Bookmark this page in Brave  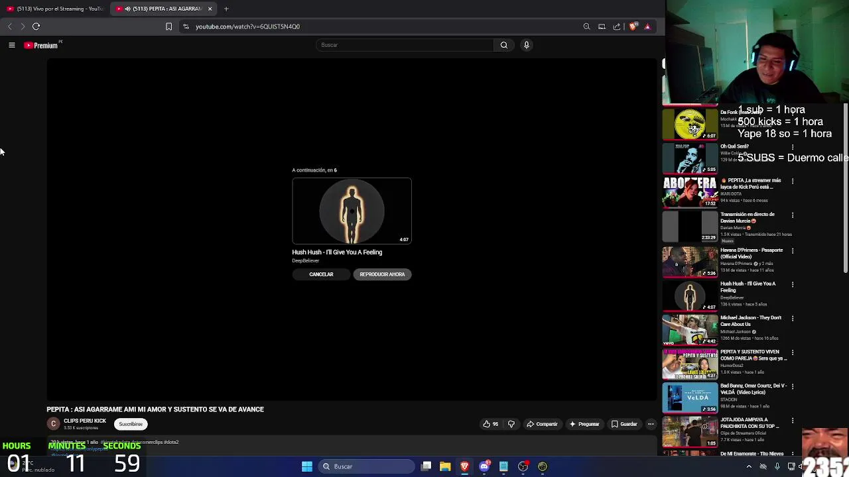168,26
